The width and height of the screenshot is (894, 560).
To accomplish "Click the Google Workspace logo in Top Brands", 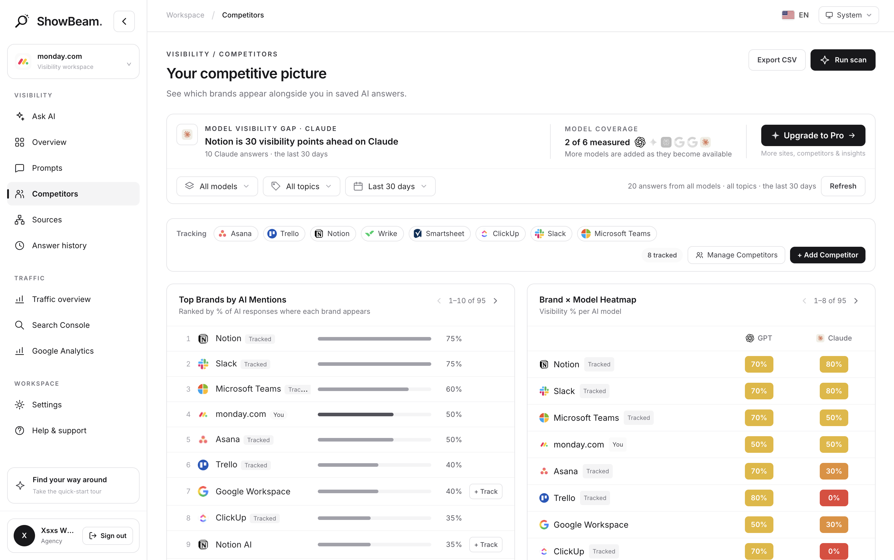I will 203,491.
